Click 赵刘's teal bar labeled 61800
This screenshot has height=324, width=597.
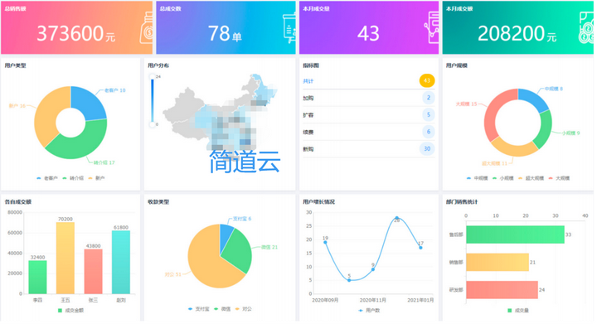point(121,263)
